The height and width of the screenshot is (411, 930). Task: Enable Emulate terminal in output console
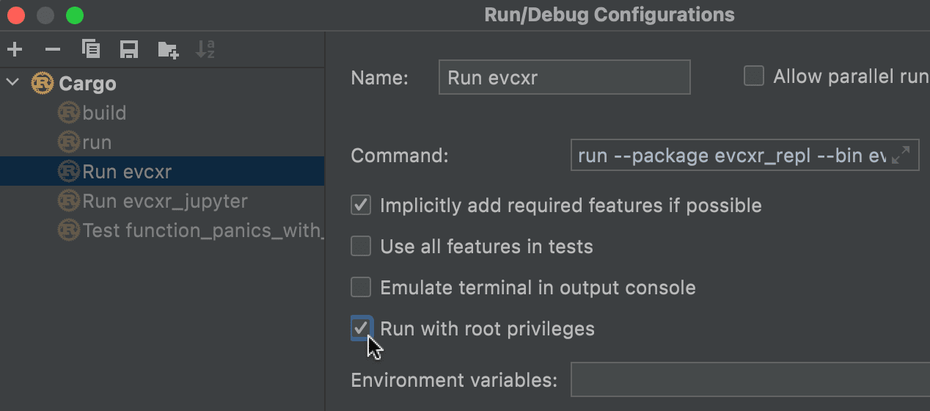[x=361, y=287]
